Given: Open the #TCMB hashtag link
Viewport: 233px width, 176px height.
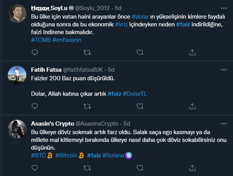Looking at the screenshot, I should 40,40.
